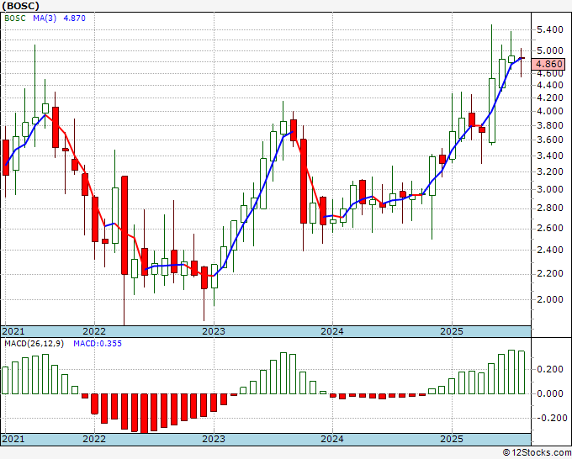Click the 3.000 price axis label

click(x=549, y=190)
